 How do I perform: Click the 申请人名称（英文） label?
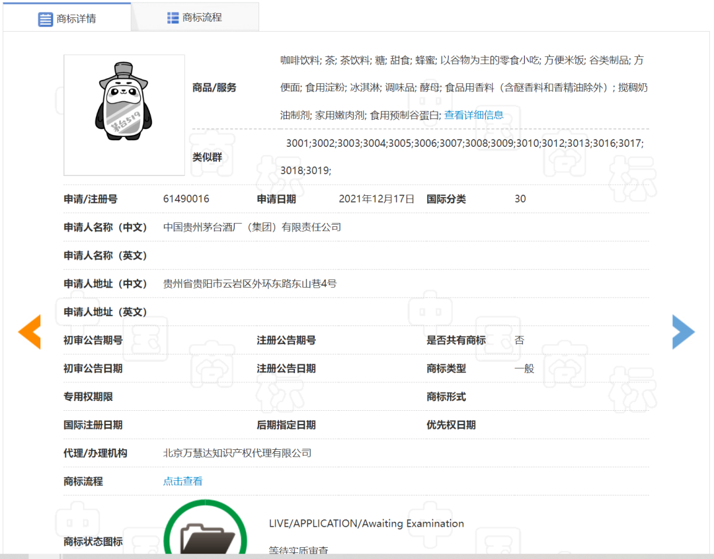click(105, 255)
